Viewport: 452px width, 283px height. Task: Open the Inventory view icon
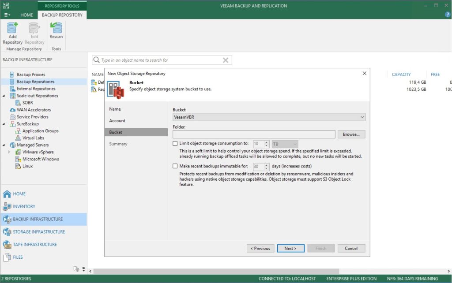click(7, 206)
